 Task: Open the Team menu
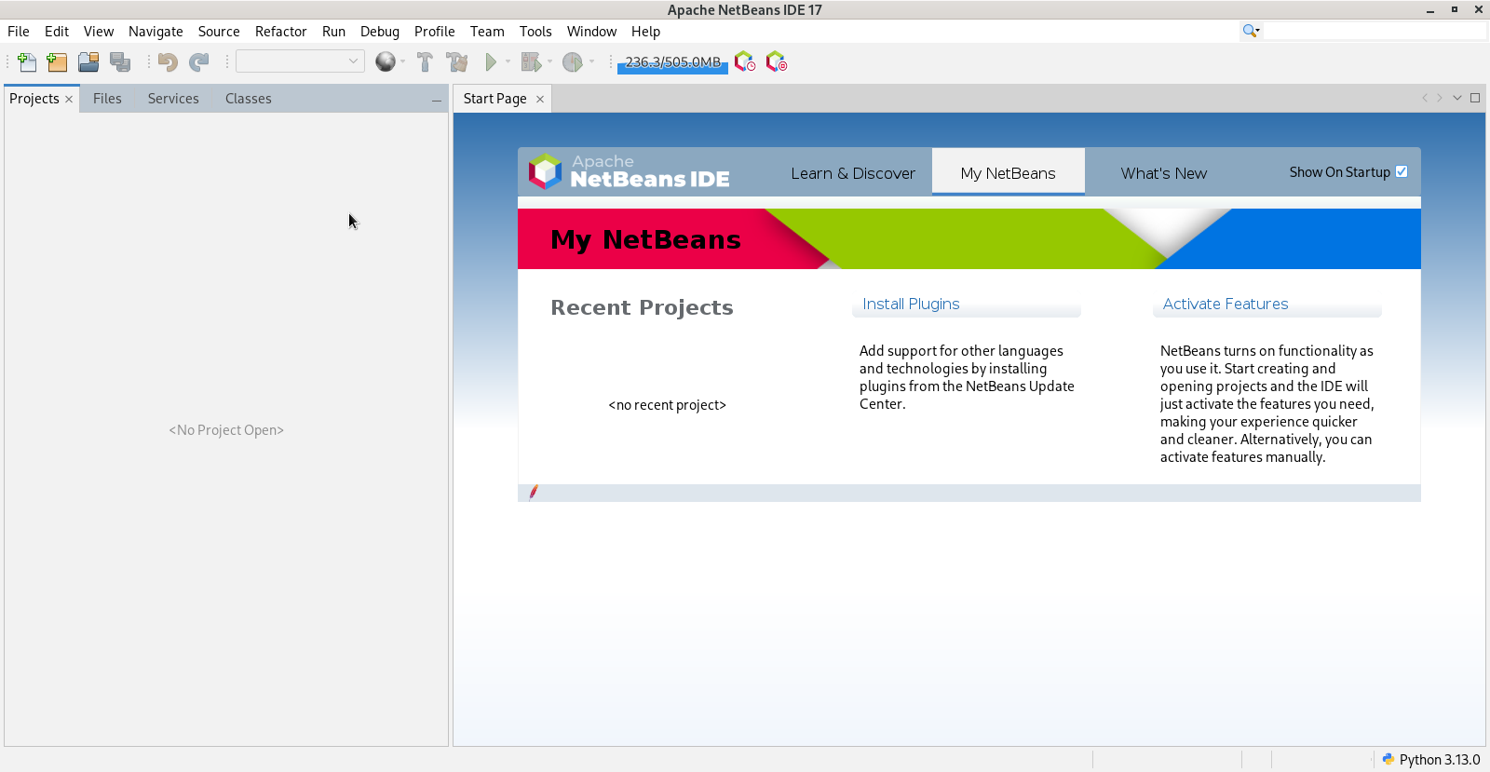point(487,32)
